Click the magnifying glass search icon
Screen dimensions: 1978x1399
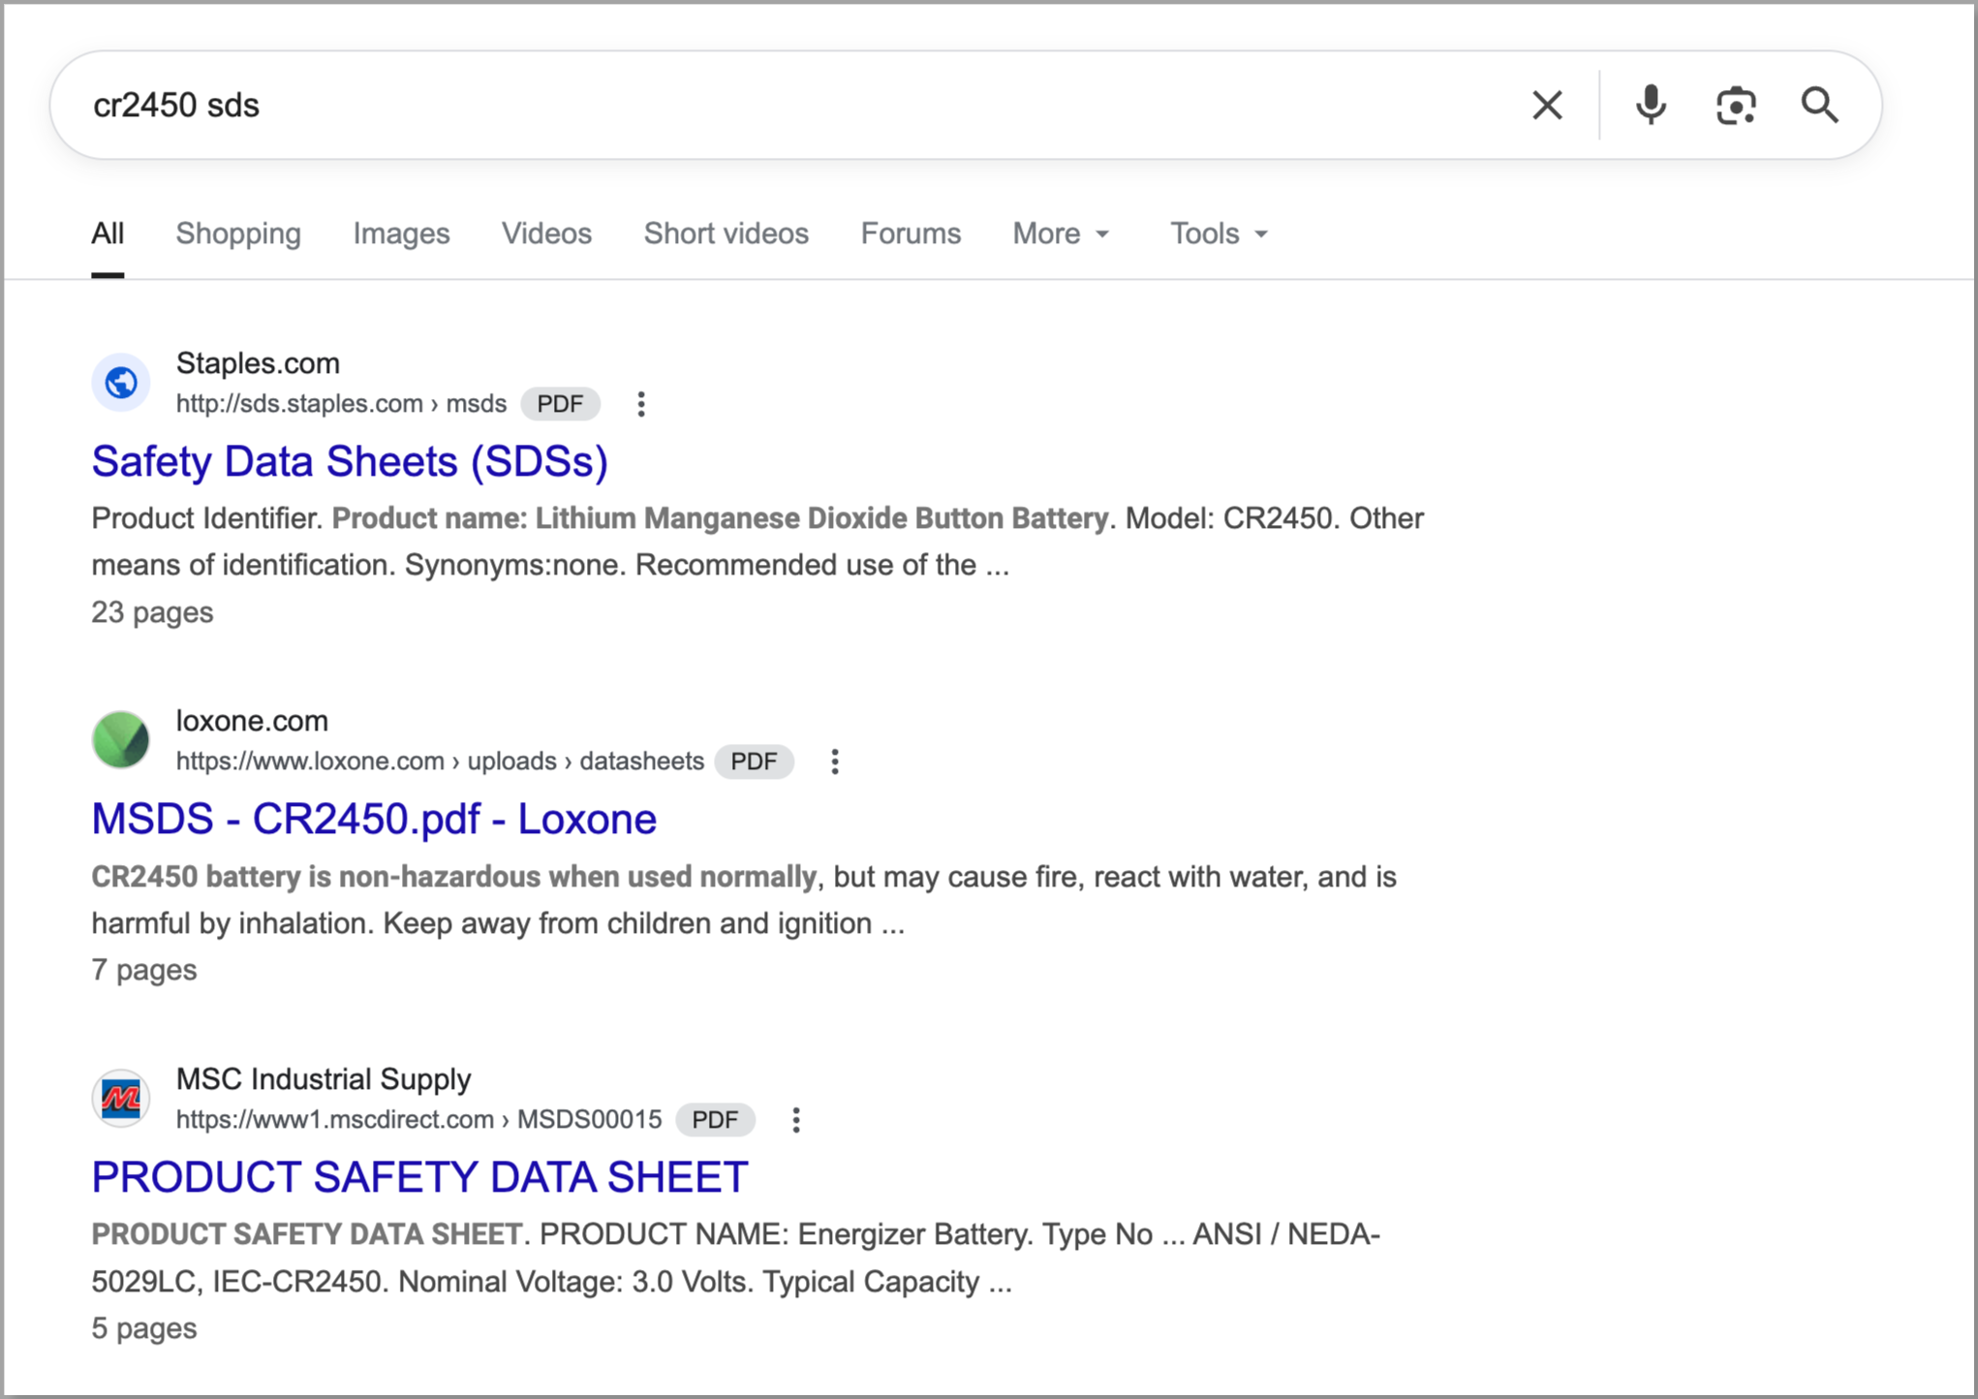coord(1819,105)
